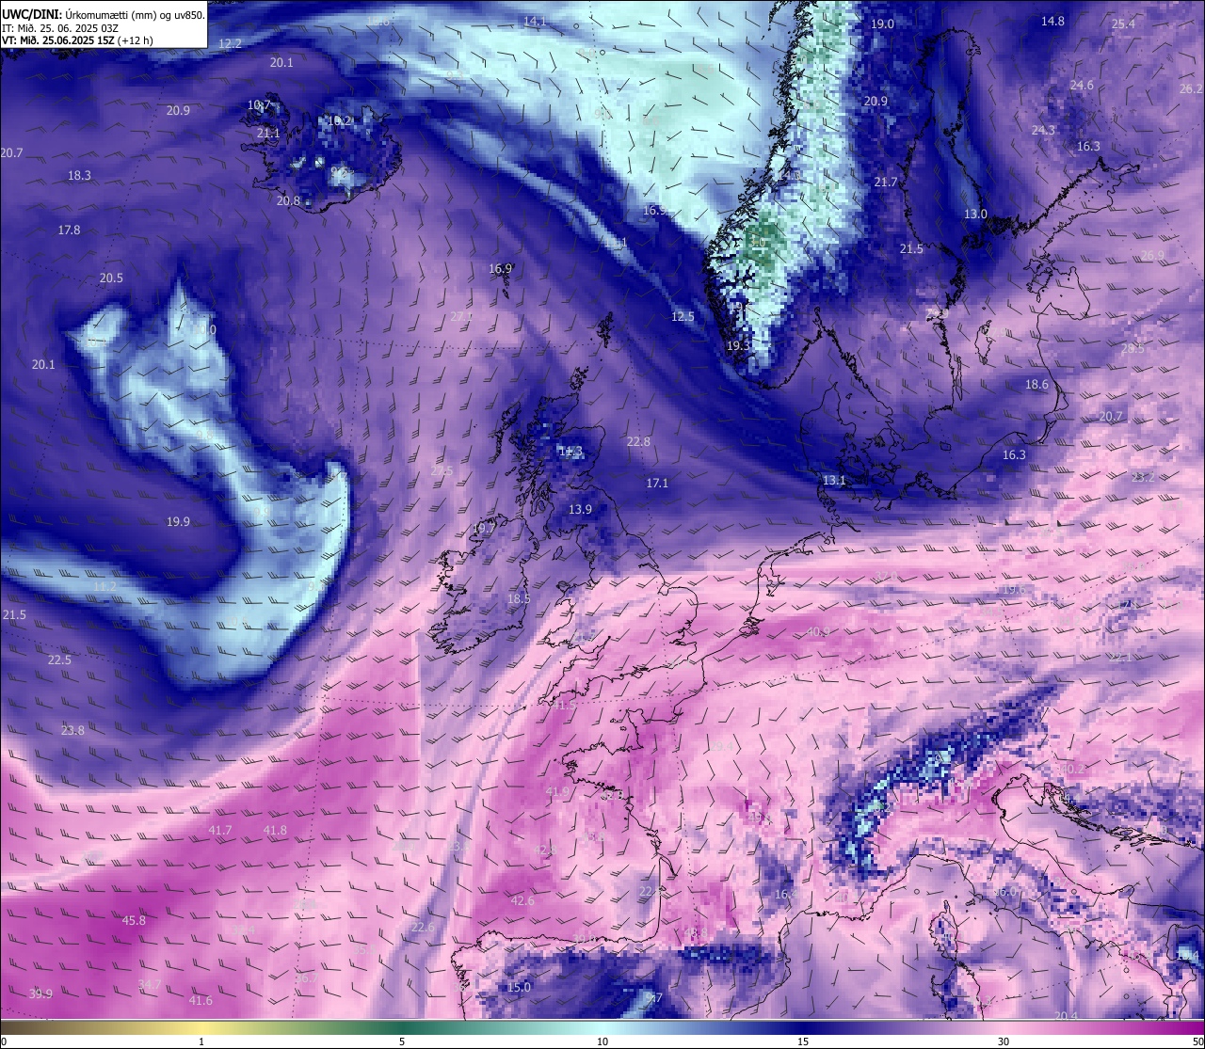Screen dimensions: 1205x1049
Task: Click the 23.8 value label
Action: tap(72, 730)
